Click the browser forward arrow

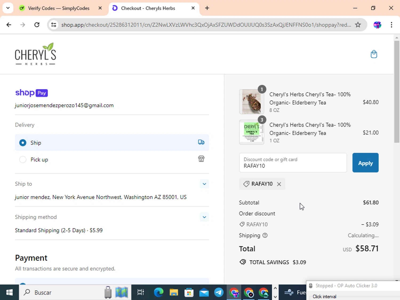point(23,25)
